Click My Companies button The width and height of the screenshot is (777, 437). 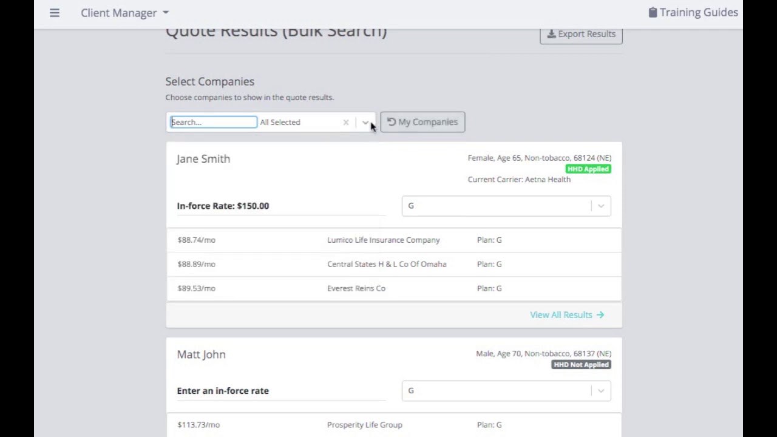coord(422,122)
